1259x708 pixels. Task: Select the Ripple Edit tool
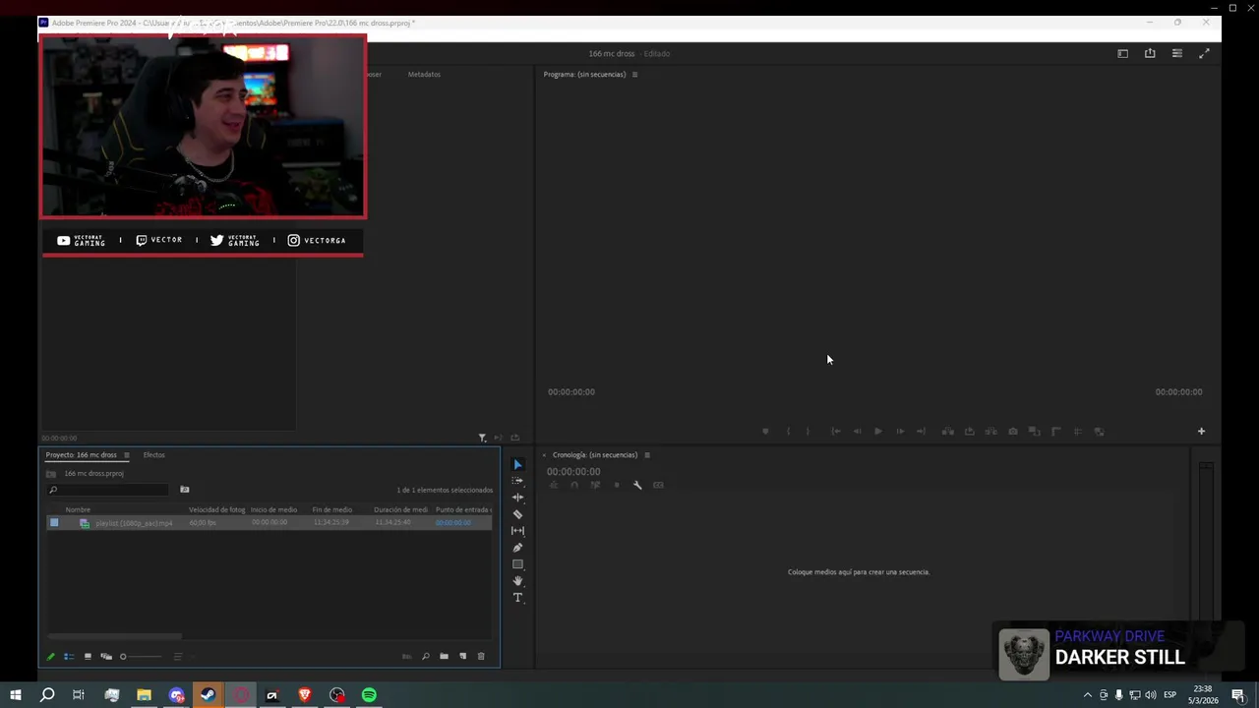pos(517,498)
